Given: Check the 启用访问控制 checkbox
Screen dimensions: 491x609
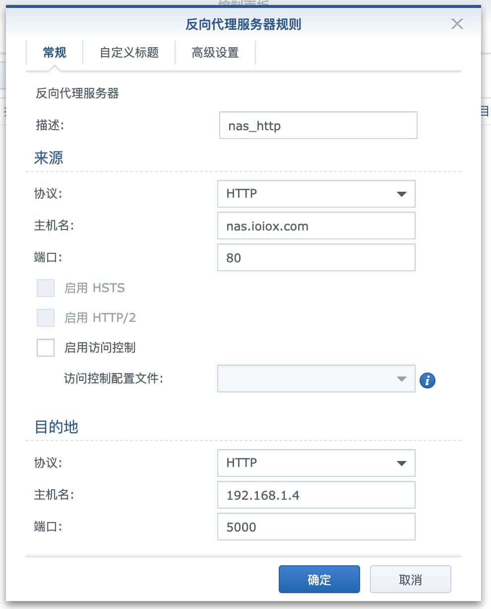Looking at the screenshot, I should click(x=46, y=348).
